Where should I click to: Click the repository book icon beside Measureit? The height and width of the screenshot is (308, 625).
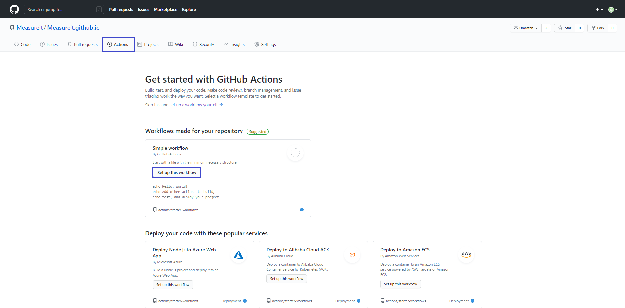tap(12, 28)
